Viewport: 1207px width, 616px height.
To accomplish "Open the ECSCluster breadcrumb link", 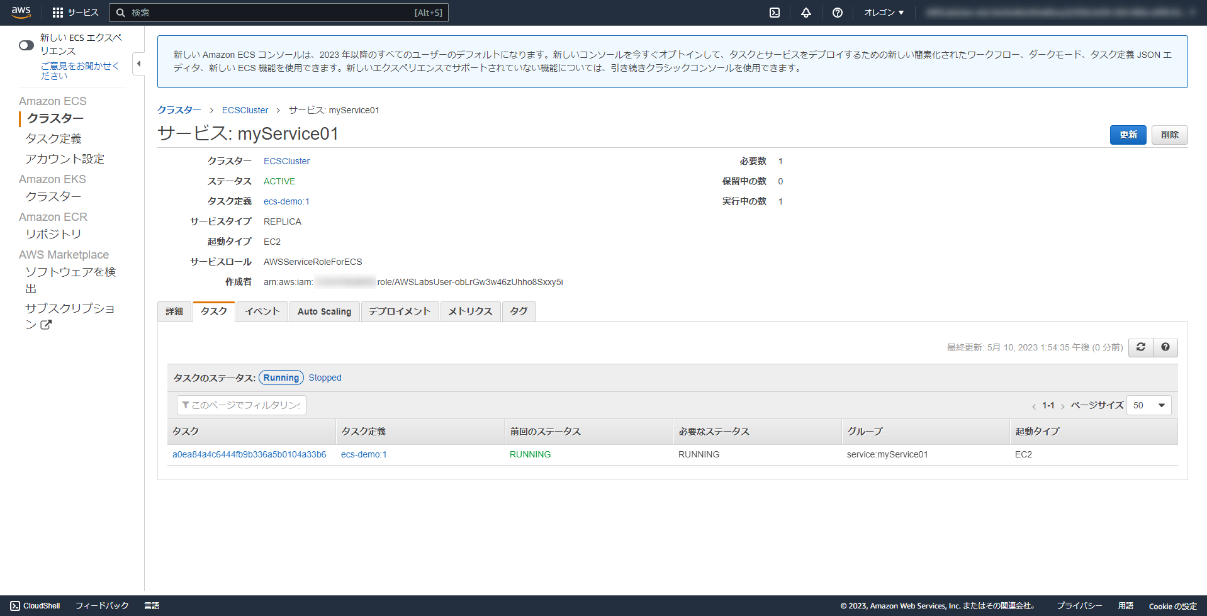I will [x=245, y=109].
